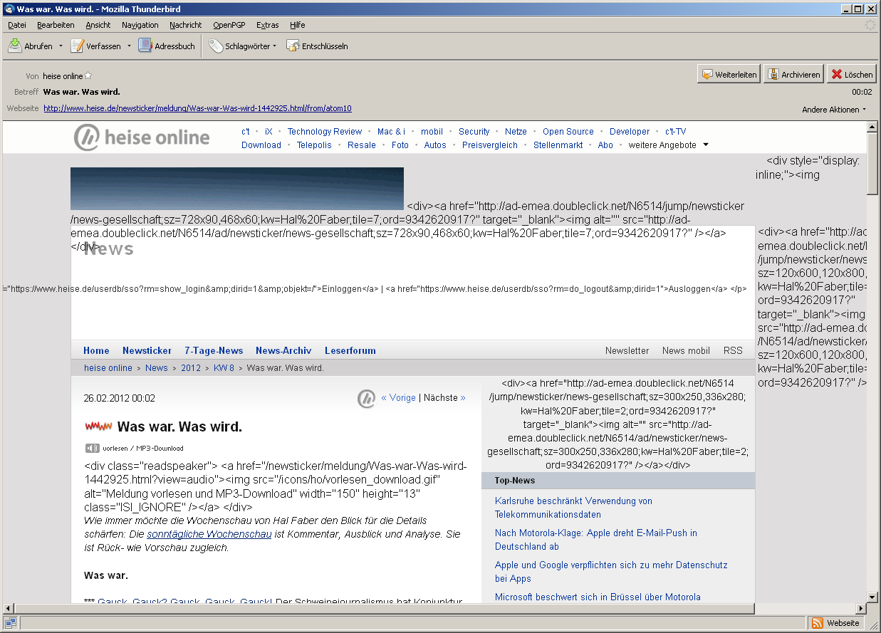Click the « Vorige previous article link

point(399,398)
